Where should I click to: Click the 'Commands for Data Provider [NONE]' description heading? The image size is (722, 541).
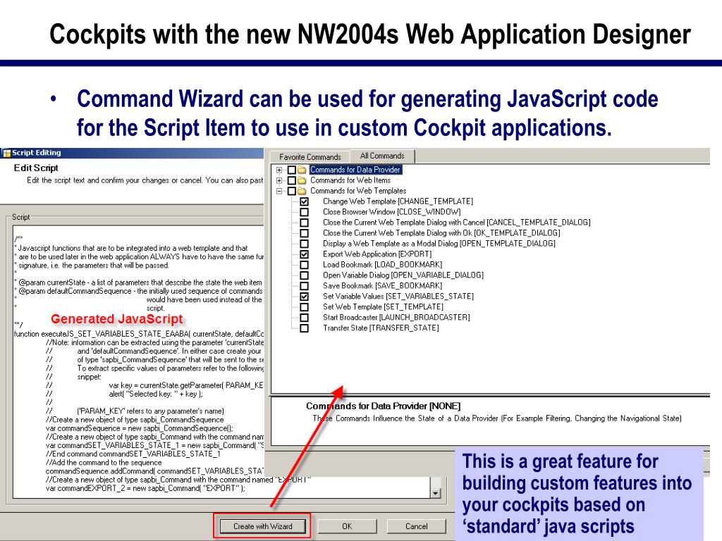click(383, 406)
